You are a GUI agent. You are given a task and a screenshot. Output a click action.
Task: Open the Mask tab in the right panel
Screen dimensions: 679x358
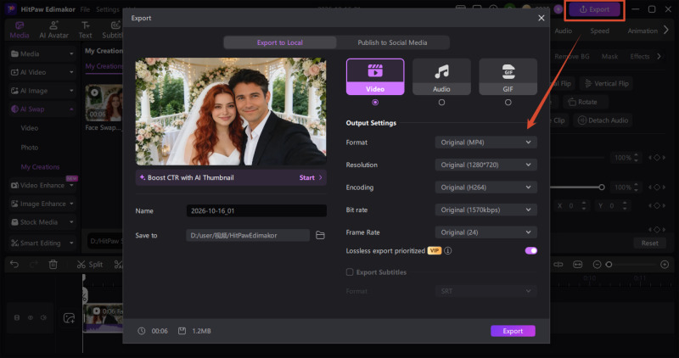[609, 56]
